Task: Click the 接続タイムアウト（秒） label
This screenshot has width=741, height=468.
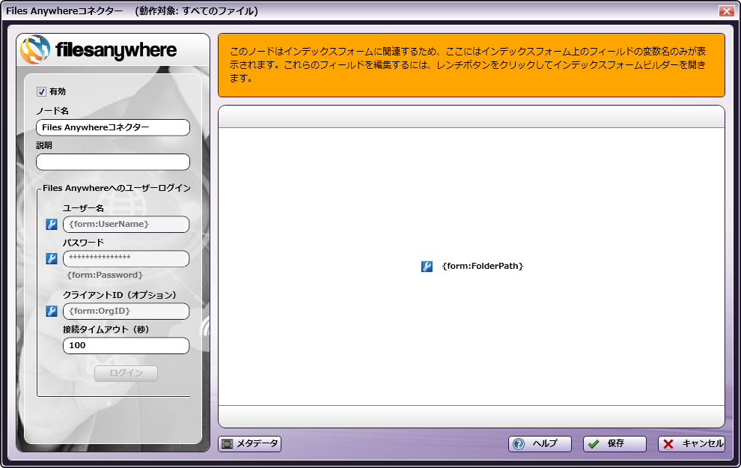Action: tap(106, 329)
